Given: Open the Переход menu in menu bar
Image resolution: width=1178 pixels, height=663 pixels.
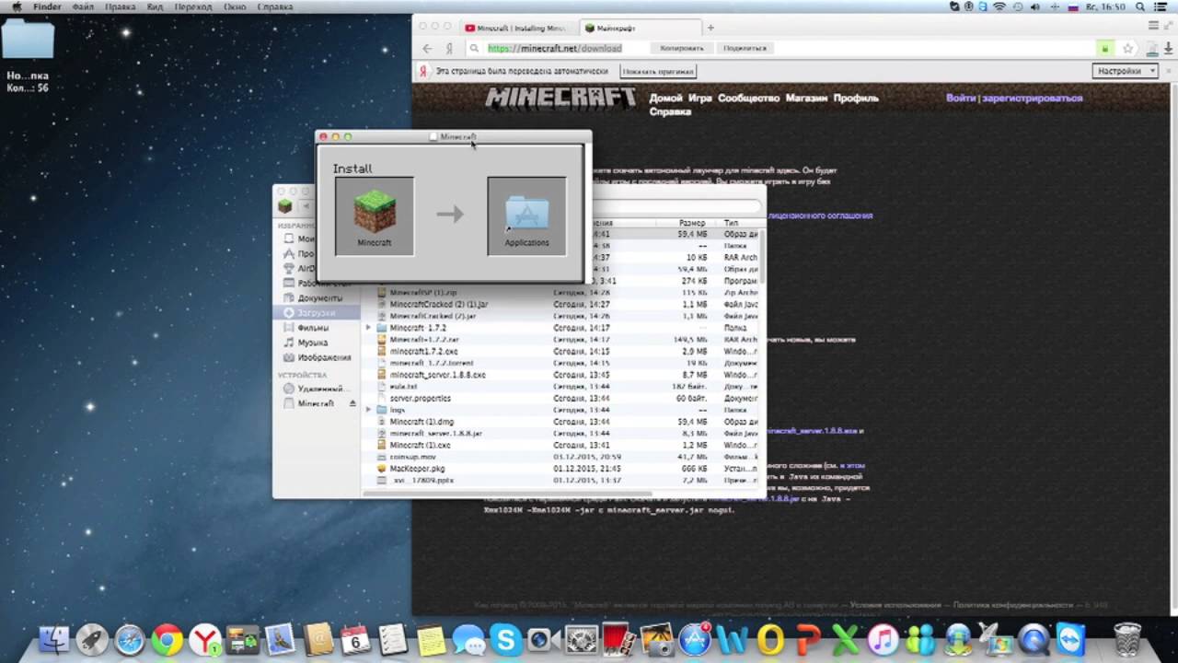Looking at the screenshot, I should point(194,6).
